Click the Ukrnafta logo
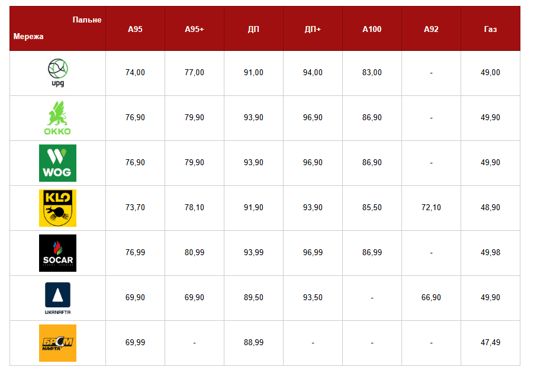Viewport: 537px width, 373px height. point(57,298)
